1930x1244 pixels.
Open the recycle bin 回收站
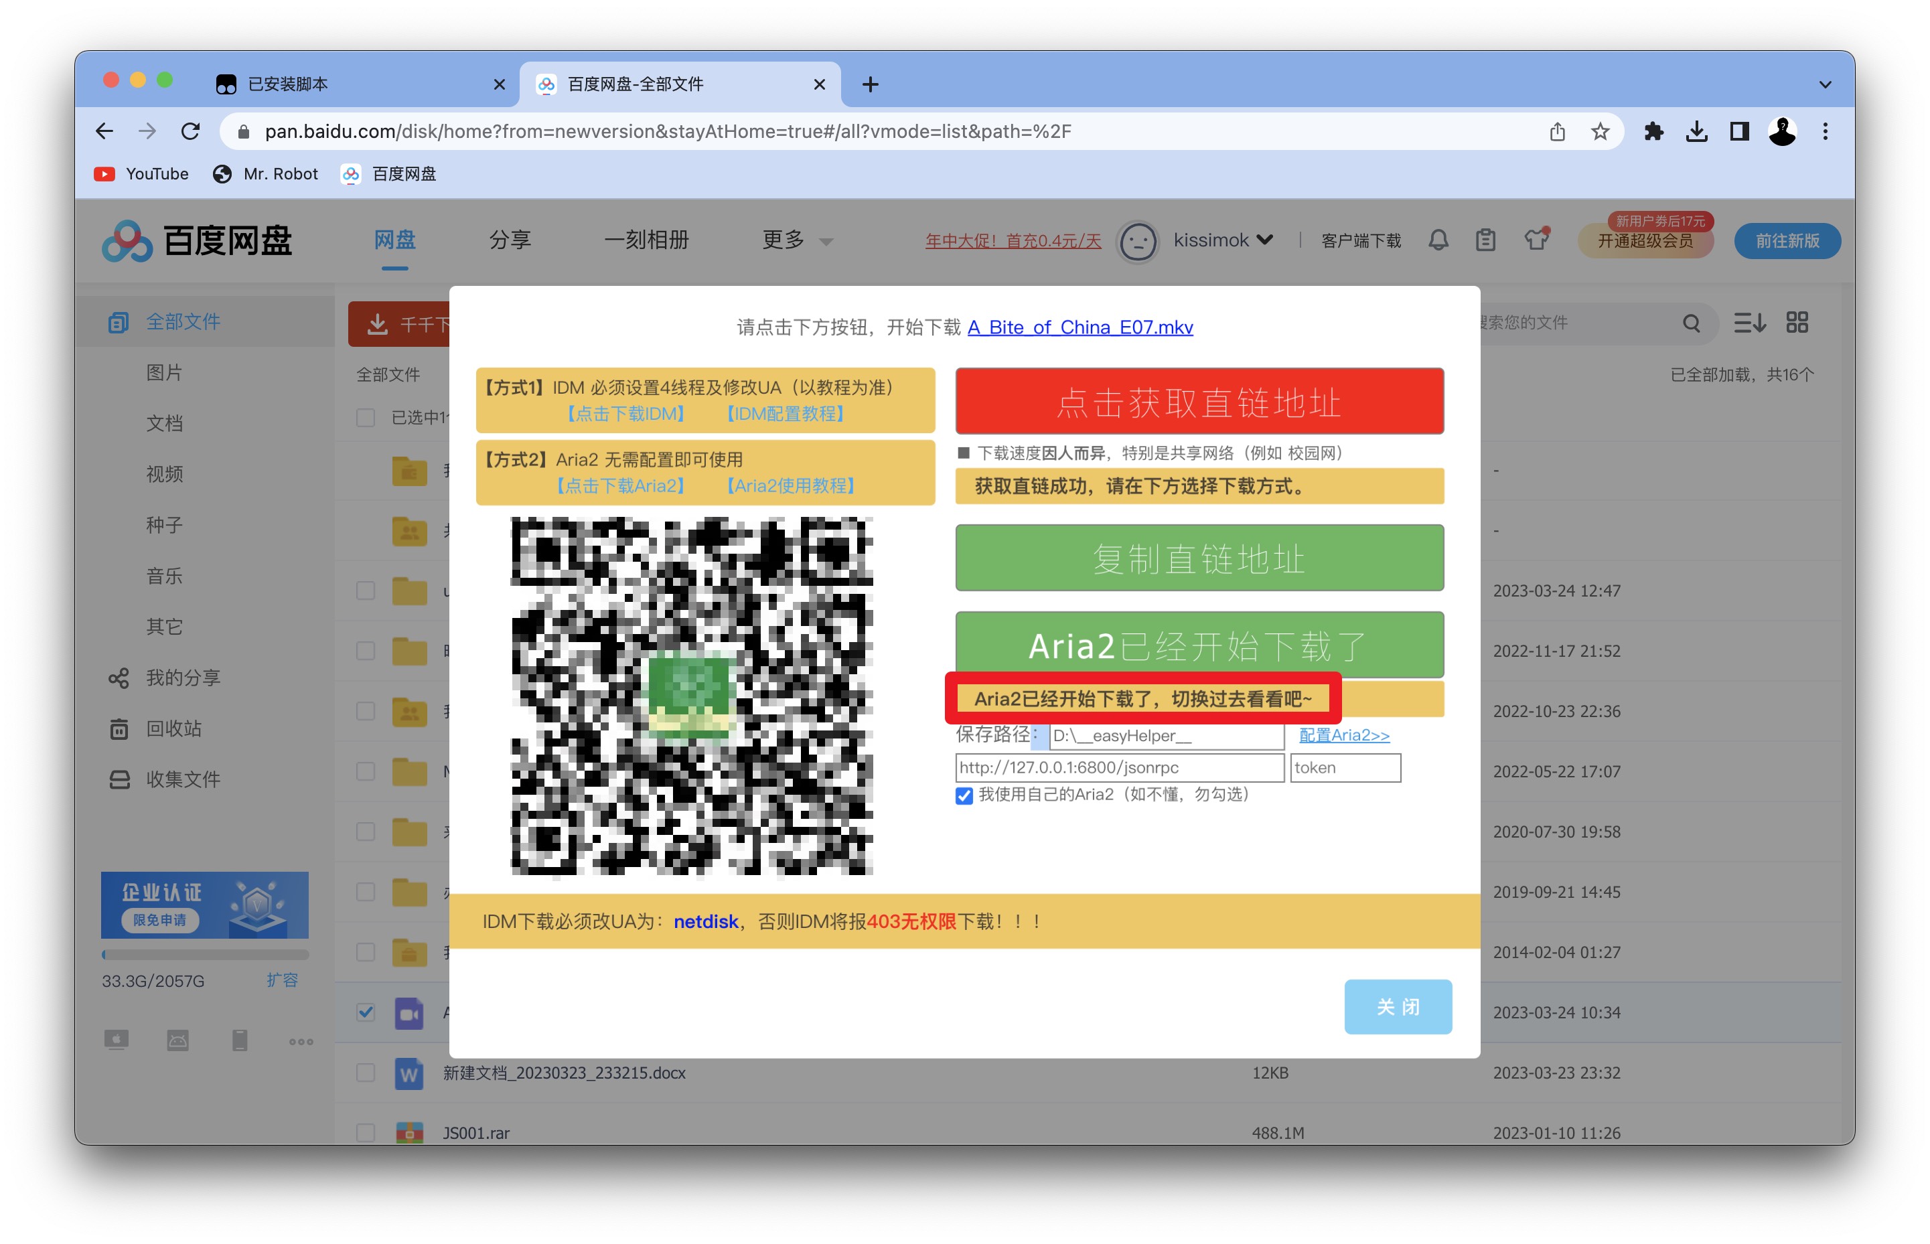(173, 728)
